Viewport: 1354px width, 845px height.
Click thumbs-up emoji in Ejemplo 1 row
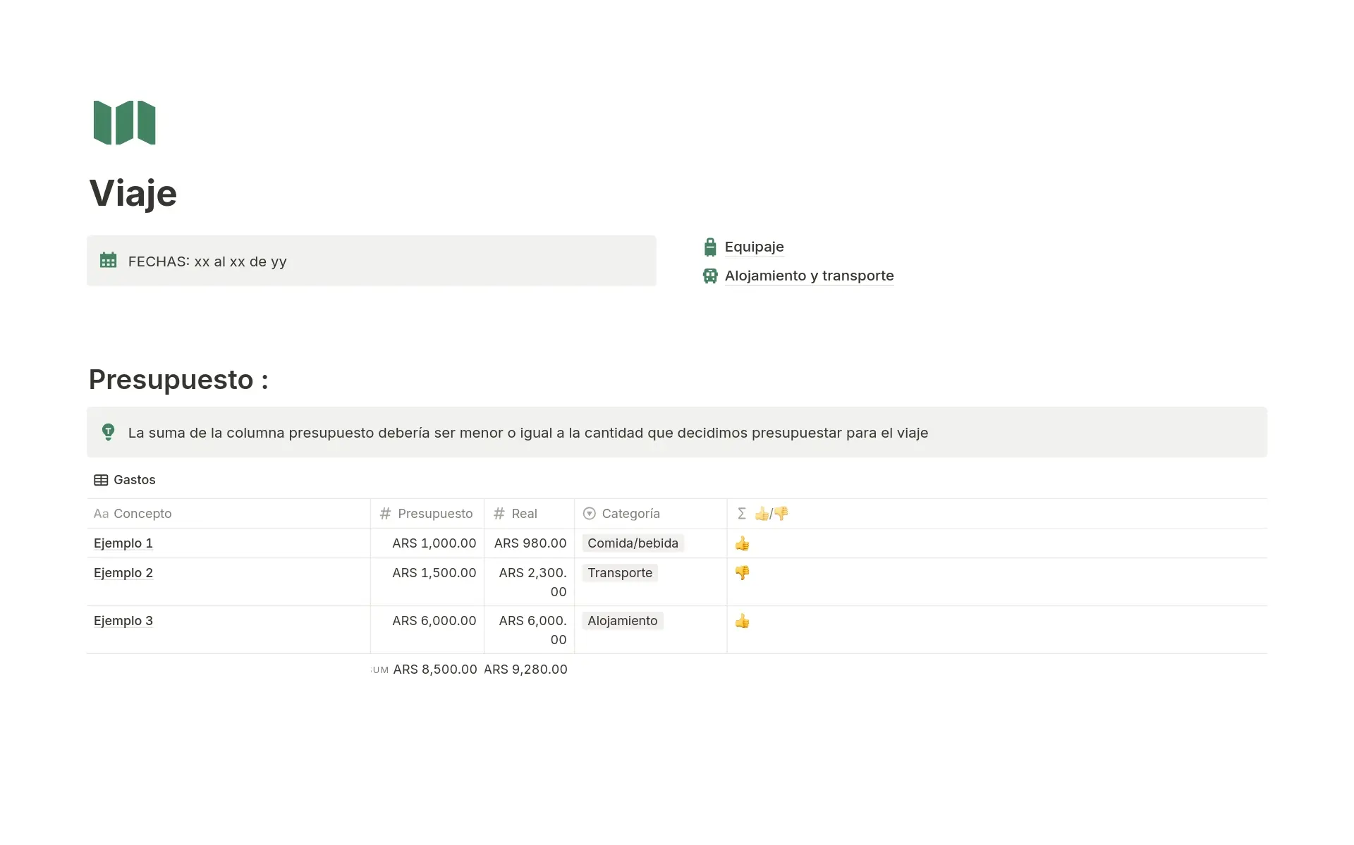[742, 543]
